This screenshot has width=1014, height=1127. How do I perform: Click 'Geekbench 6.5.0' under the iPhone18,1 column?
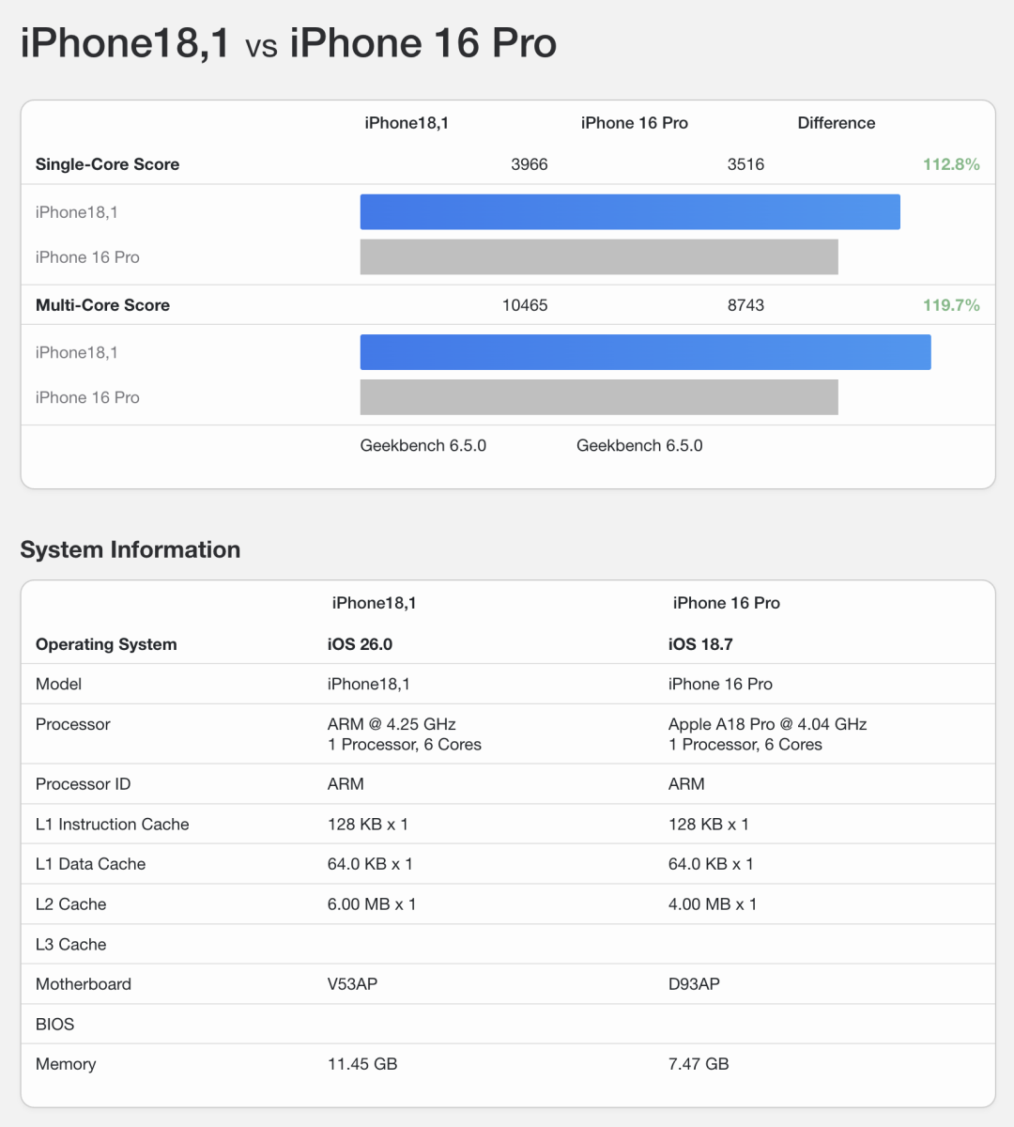(423, 445)
